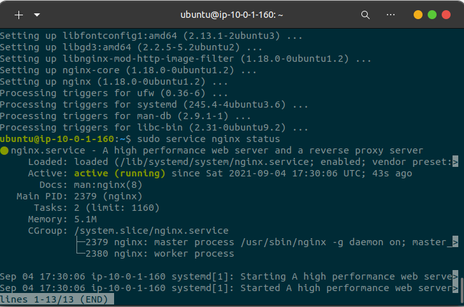This screenshot has width=464, height=307.
Task: Click the "sudo service nginx status" command
Action: click(207, 139)
